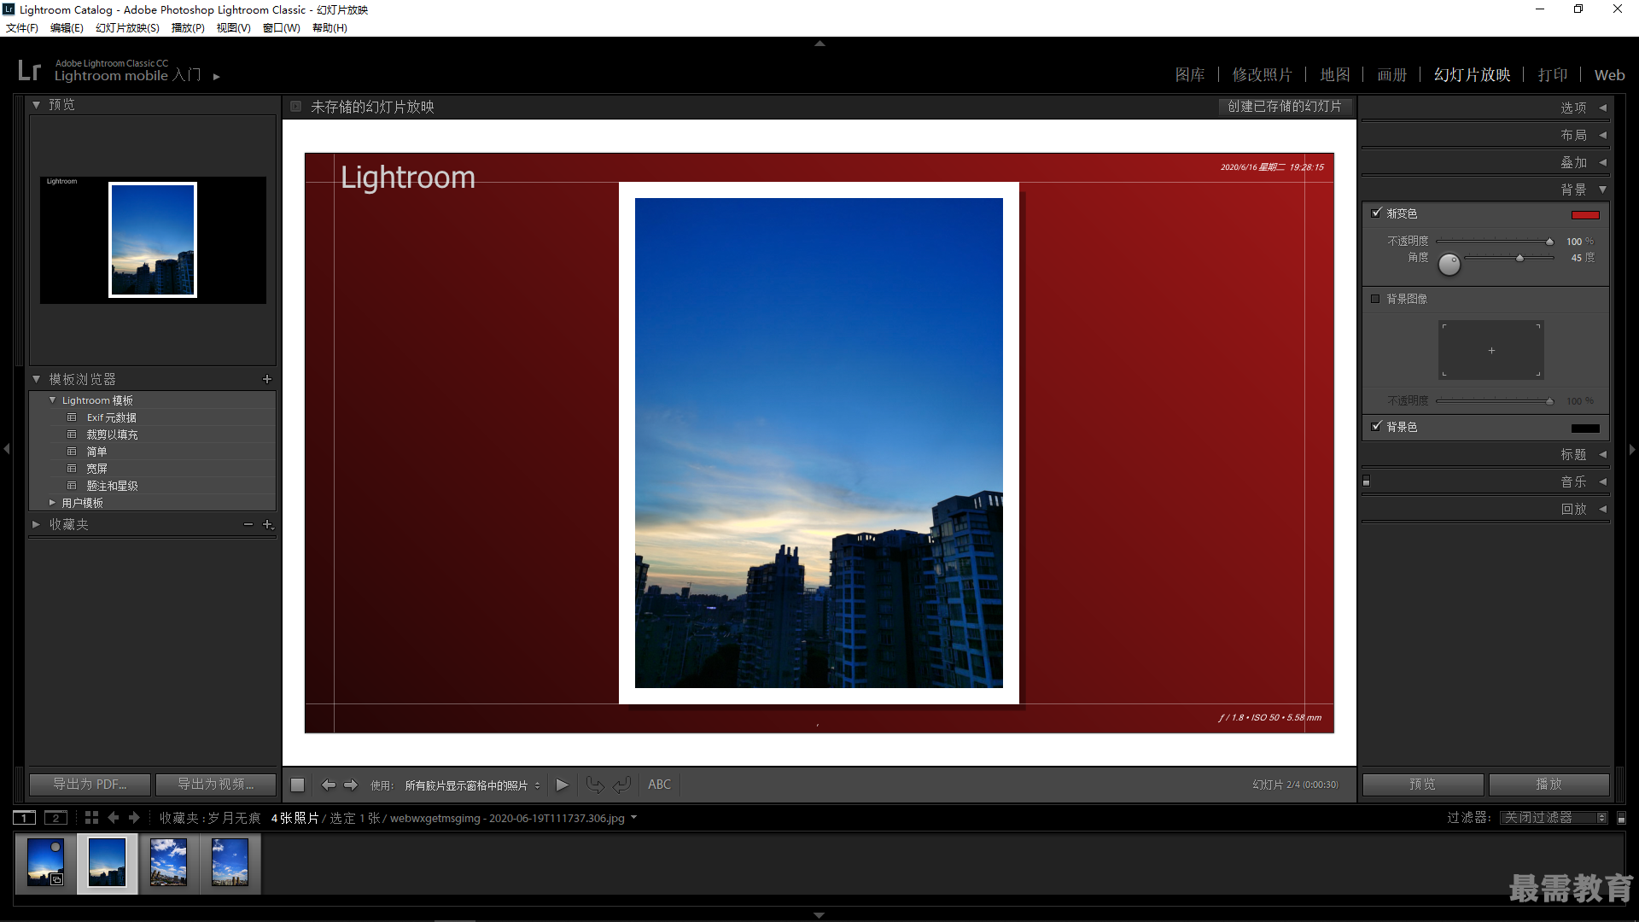
Task: Click background image drop well
Action: coord(1491,350)
